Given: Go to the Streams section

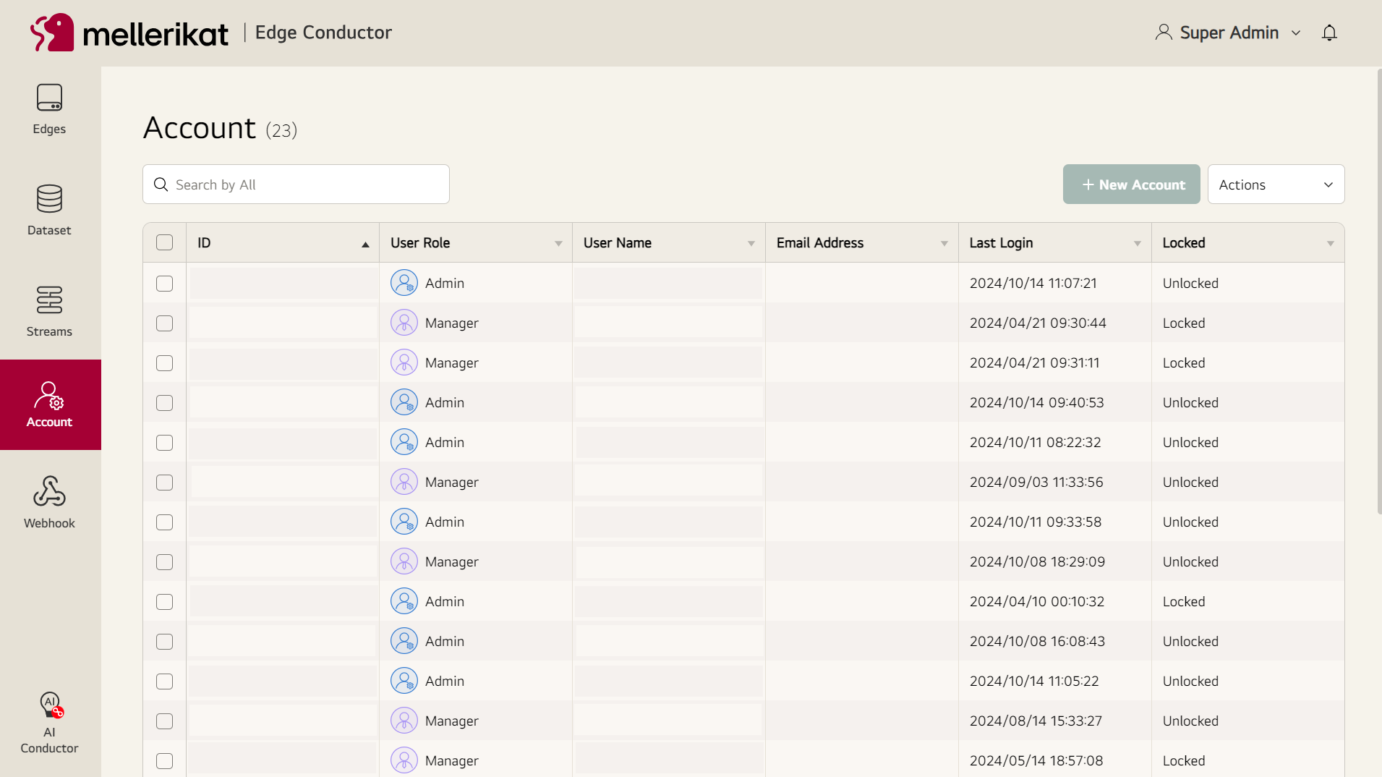Looking at the screenshot, I should (49, 312).
